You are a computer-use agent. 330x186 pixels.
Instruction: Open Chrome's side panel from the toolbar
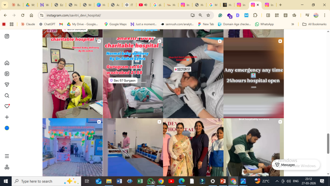pos(285,15)
